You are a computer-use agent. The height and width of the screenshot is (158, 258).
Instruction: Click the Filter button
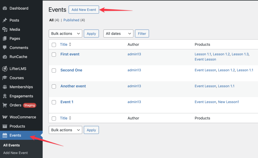pos(142,33)
